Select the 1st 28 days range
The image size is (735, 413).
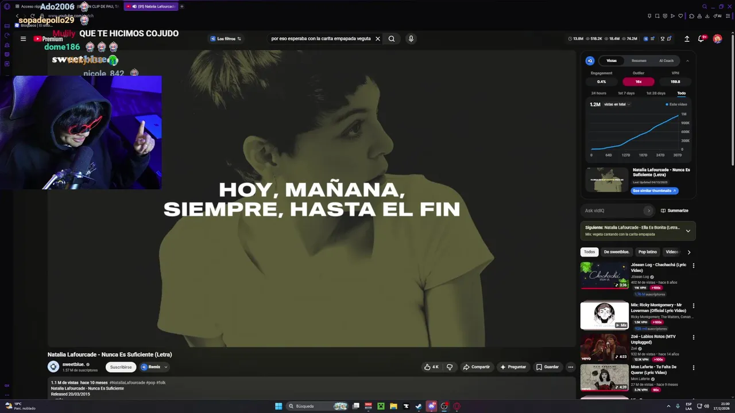[x=656, y=93]
